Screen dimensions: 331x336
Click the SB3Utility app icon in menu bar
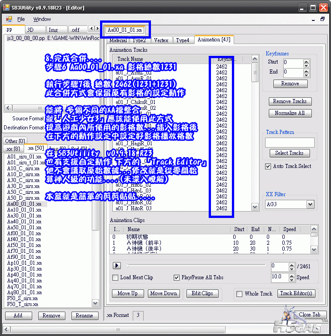pyautogui.click(x=9, y=19)
